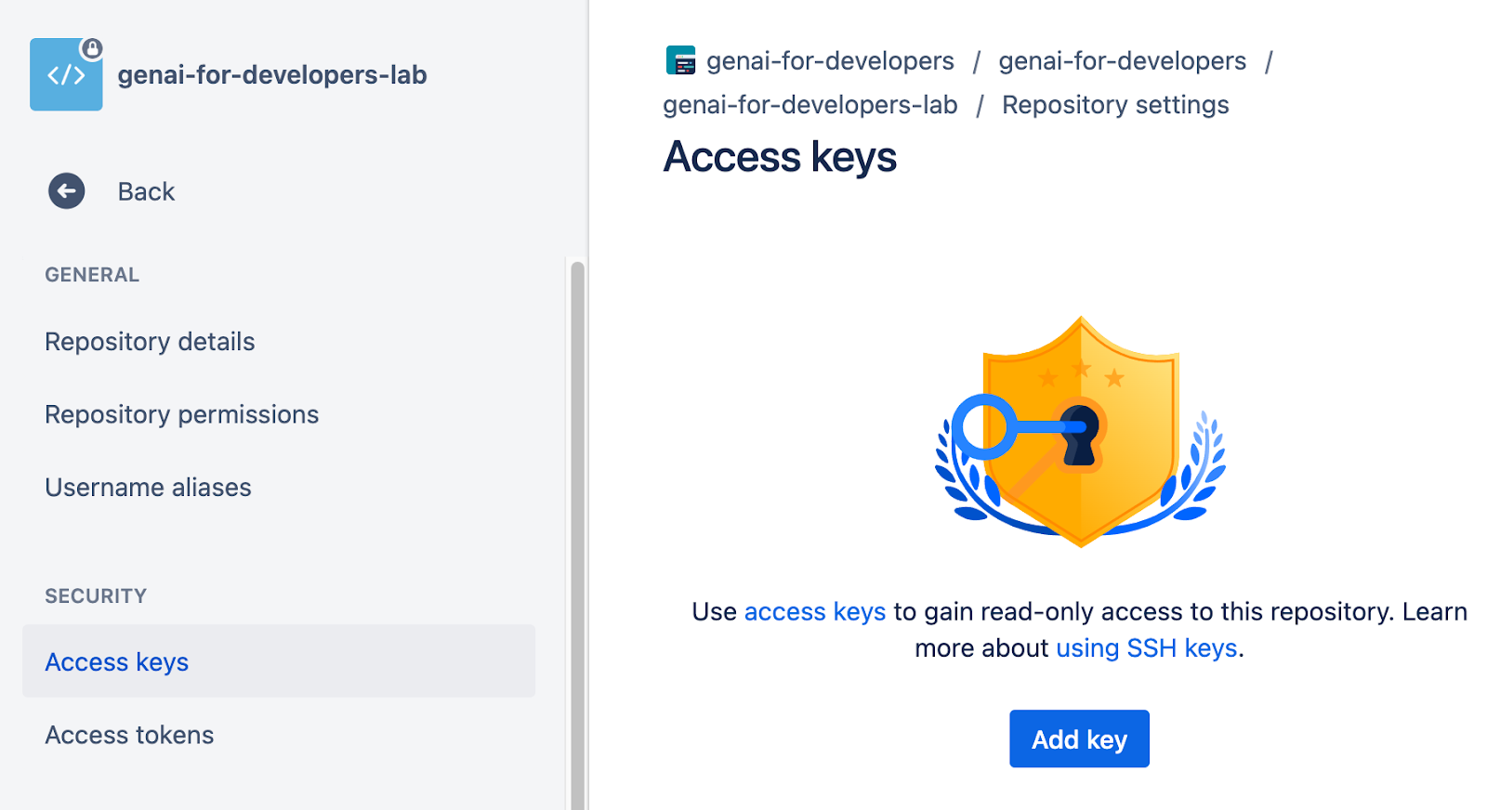Click the repository code avatar icon
1487x810 pixels.
pos(65,75)
